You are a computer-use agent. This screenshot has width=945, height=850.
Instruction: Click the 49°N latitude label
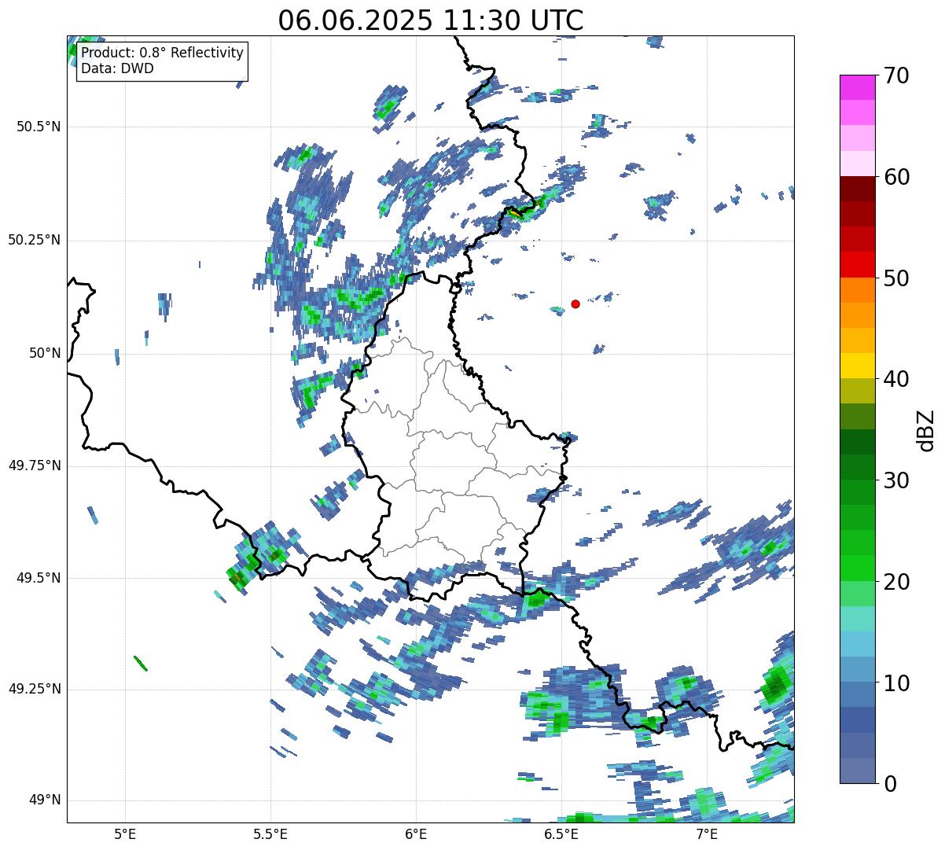click(45, 800)
